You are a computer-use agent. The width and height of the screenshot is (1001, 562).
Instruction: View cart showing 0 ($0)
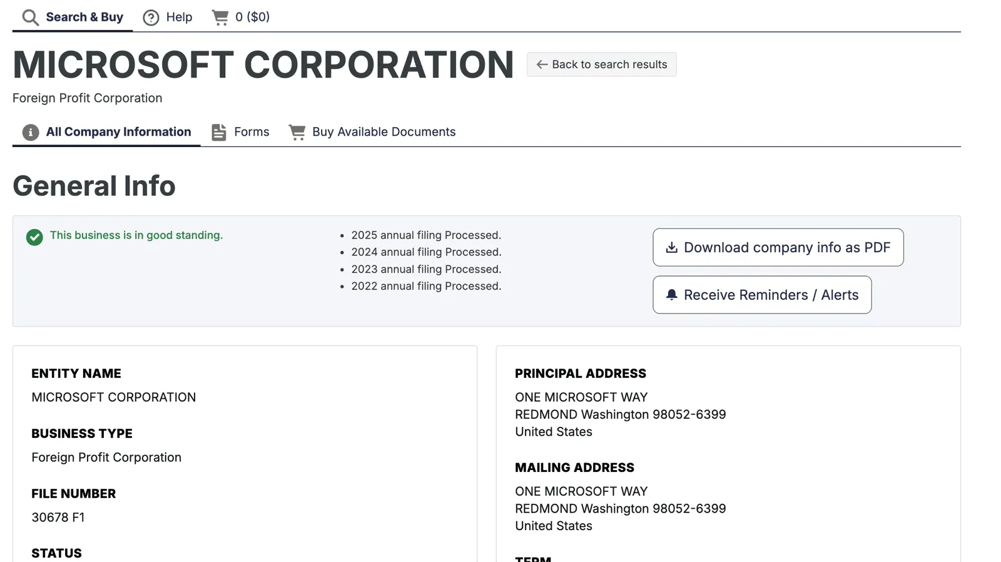point(241,17)
